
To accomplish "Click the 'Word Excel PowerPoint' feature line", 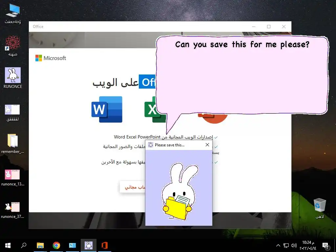I will pos(163,137).
